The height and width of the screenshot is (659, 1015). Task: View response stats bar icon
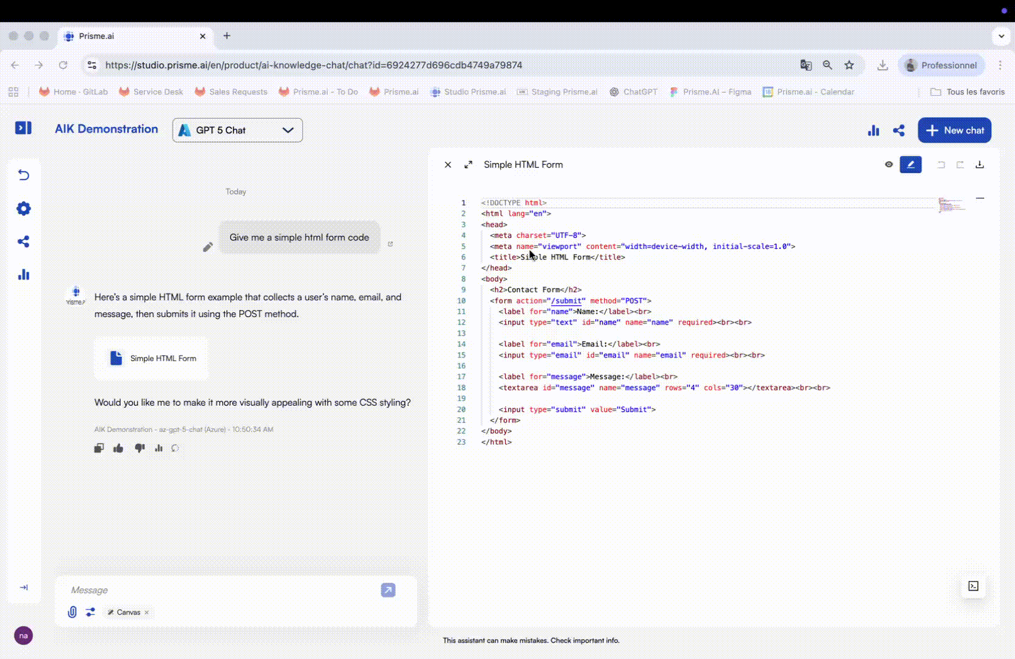[x=159, y=448]
